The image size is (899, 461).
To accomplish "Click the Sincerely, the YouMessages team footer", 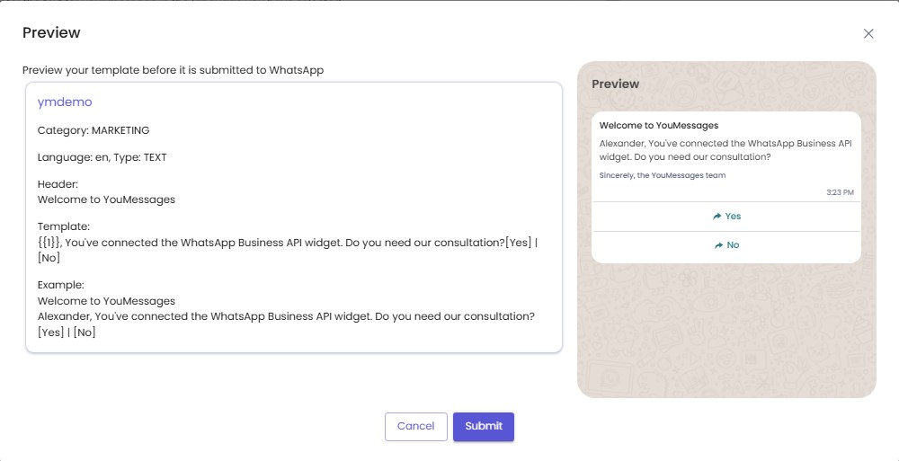I will click(x=663, y=175).
